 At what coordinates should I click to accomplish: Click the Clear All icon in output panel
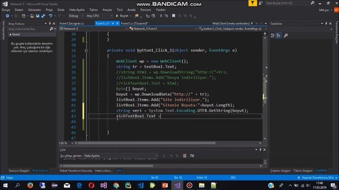pyautogui.click(x=184, y=156)
